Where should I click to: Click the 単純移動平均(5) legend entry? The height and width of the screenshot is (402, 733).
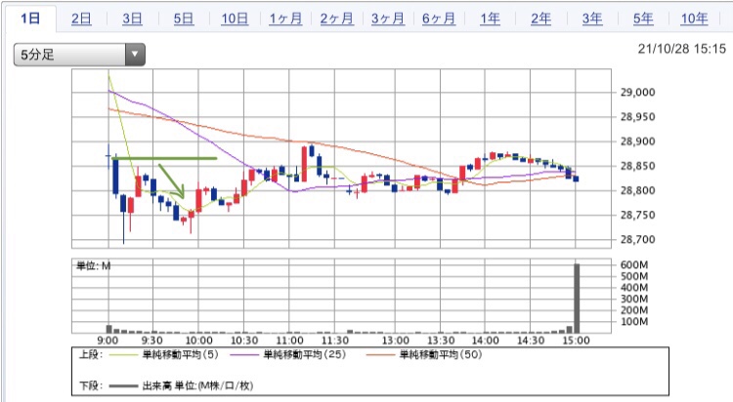(181, 355)
